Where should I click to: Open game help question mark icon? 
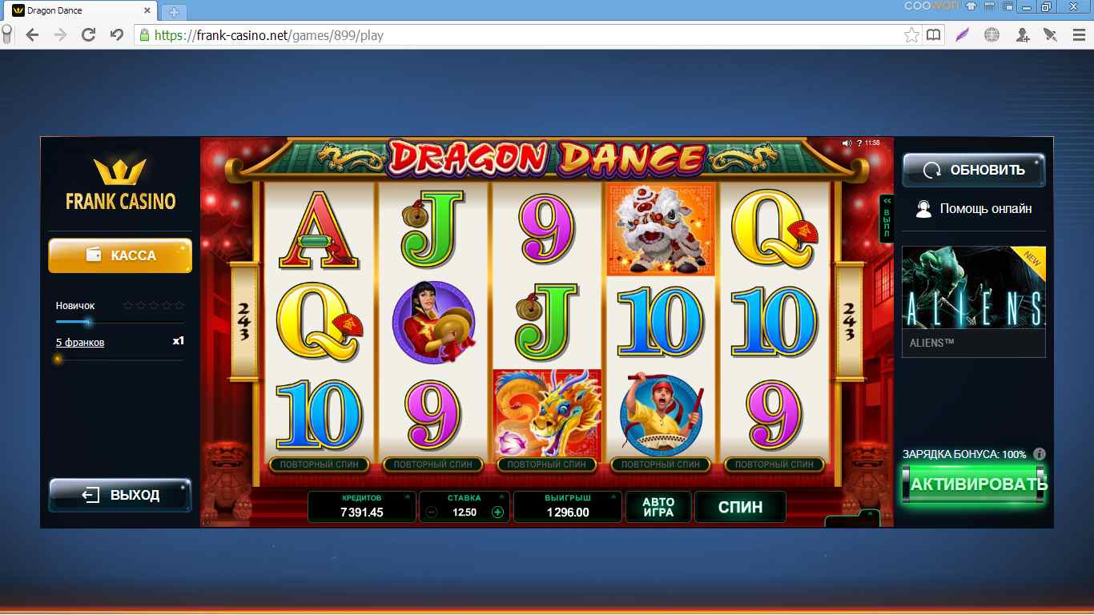[859, 143]
